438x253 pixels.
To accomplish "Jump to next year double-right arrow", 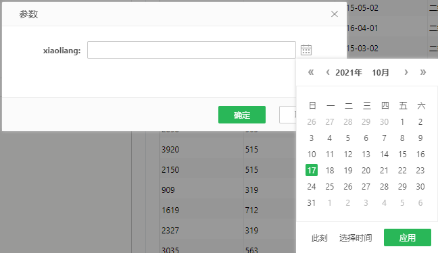I will (423, 72).
